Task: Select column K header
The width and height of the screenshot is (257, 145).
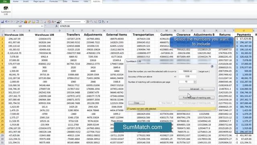Action: [143, 31]
